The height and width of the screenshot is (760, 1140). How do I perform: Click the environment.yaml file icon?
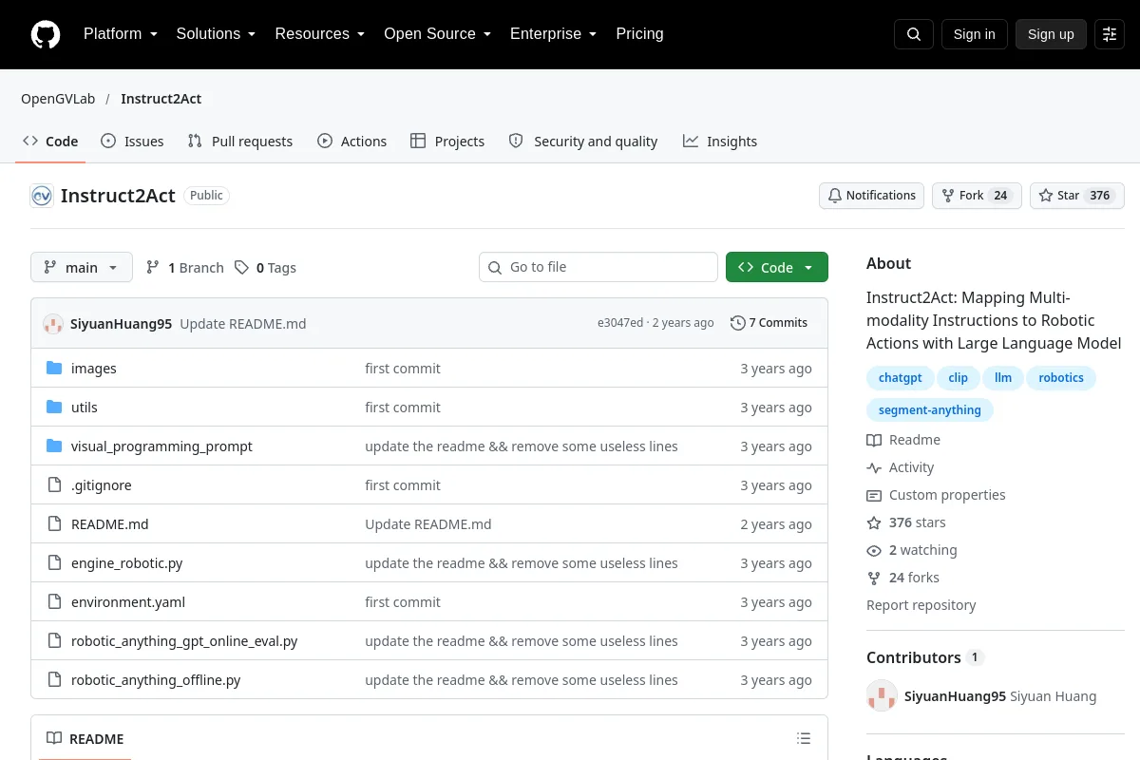[x=54, y=602]
